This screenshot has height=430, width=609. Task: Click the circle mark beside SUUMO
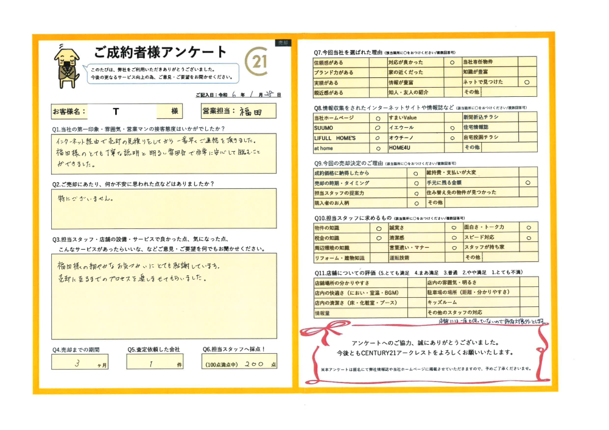[x=378, y=128]
